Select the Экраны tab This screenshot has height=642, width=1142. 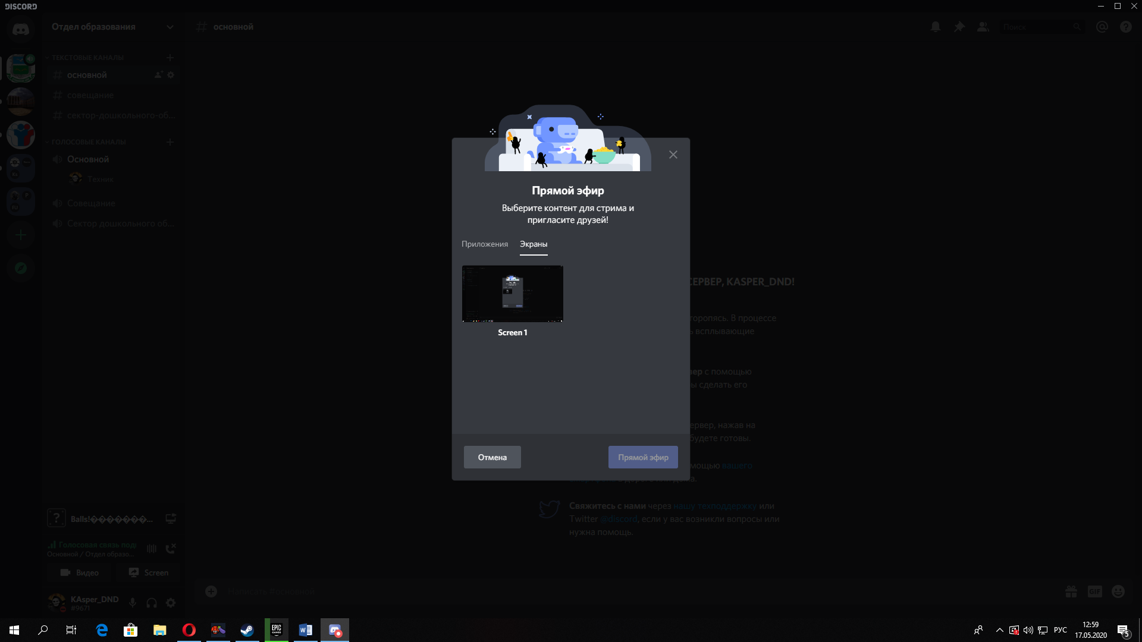pos(534,244)
